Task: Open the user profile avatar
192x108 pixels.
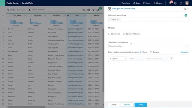Action: click(x=187, y=3)
